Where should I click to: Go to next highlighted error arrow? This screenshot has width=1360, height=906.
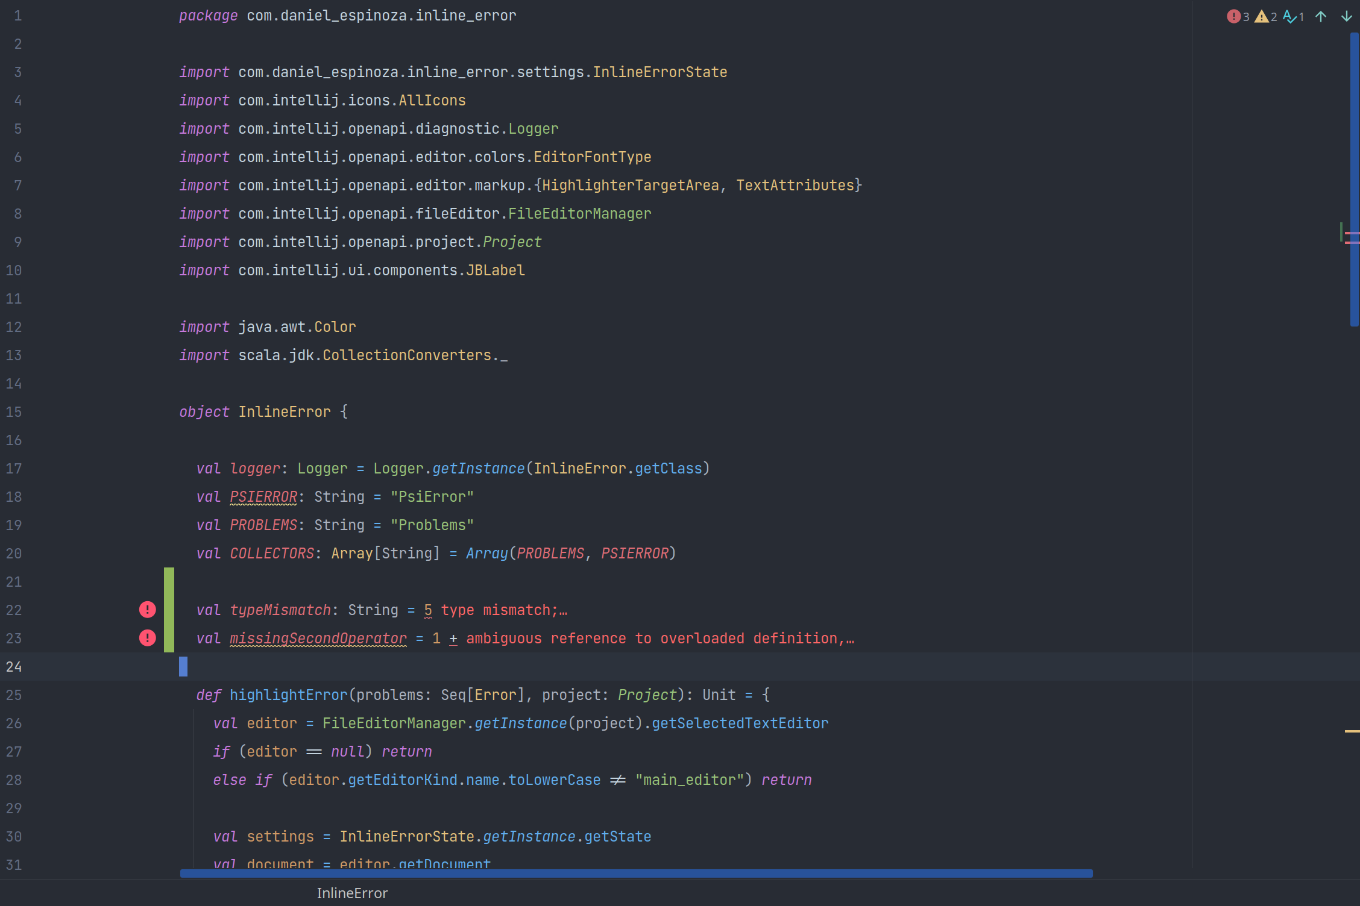[1347, 16]
